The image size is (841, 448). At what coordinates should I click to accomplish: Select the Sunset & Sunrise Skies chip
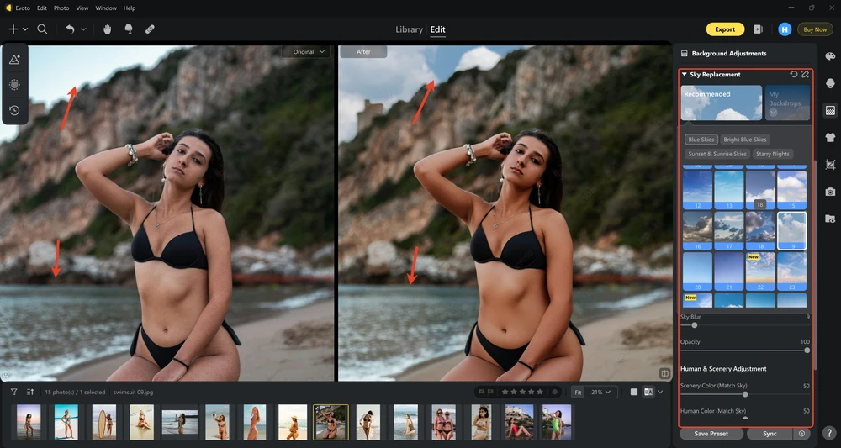click(x=717, y=154)
